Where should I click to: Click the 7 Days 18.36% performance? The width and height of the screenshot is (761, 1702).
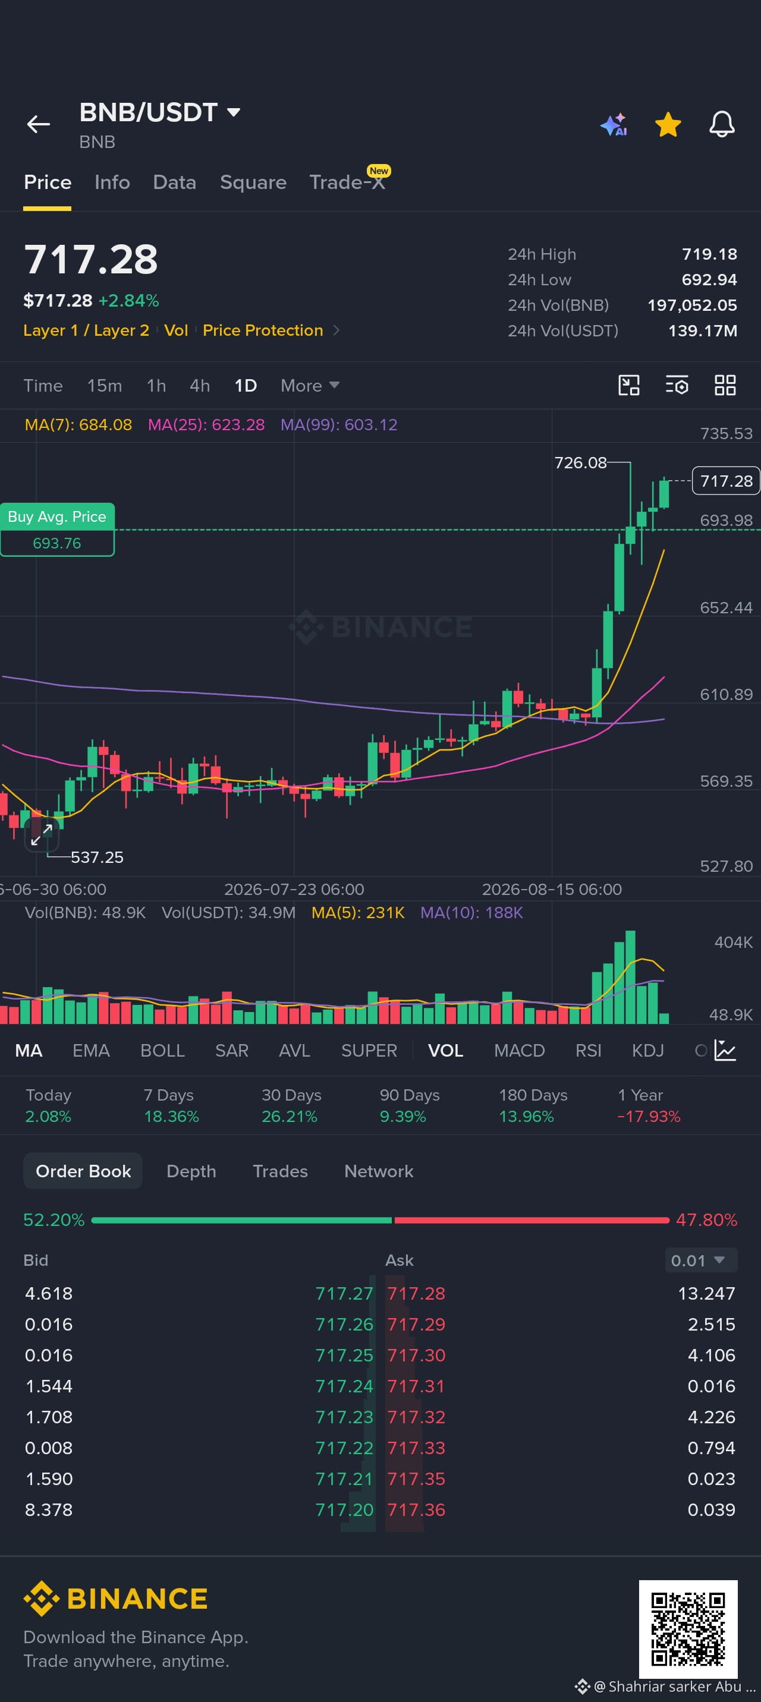[171, 1105]
